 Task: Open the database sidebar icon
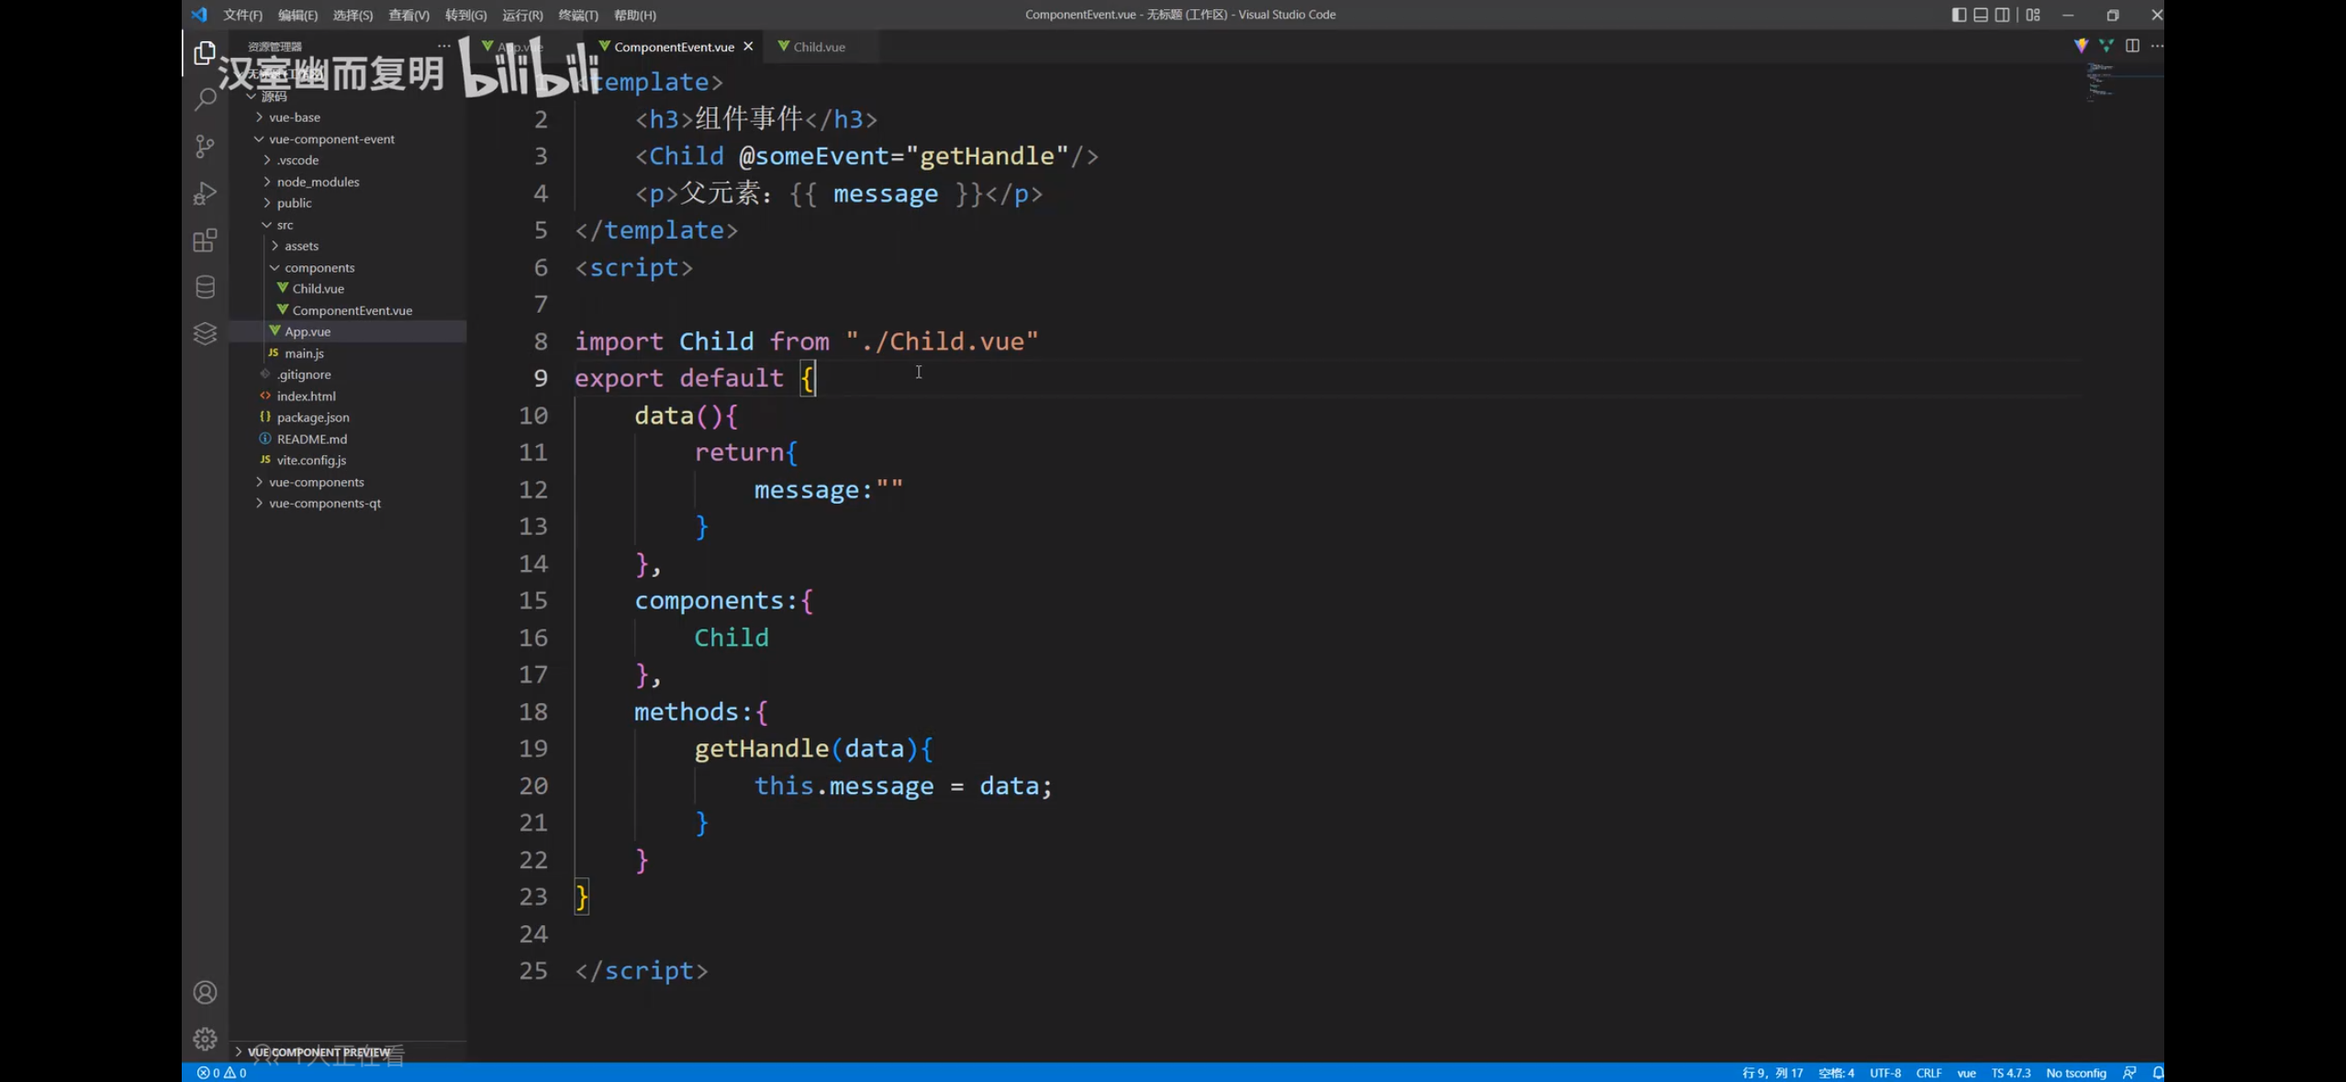205,287
